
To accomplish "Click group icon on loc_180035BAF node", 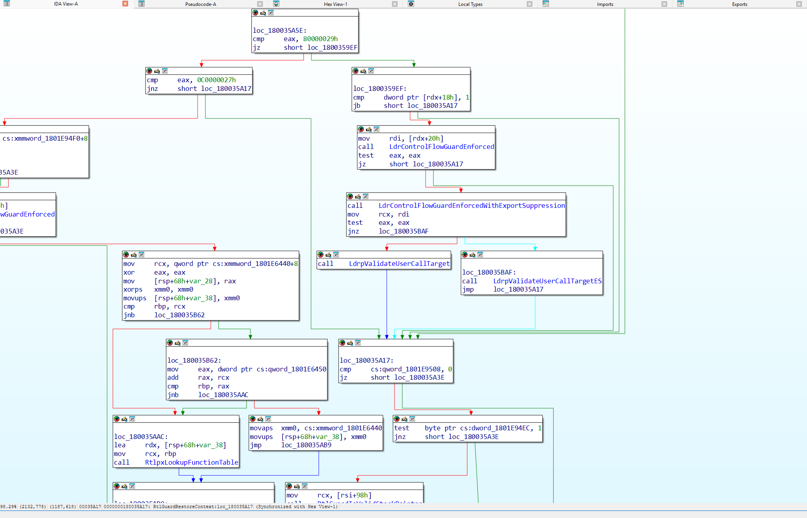I will click(480, 255).
